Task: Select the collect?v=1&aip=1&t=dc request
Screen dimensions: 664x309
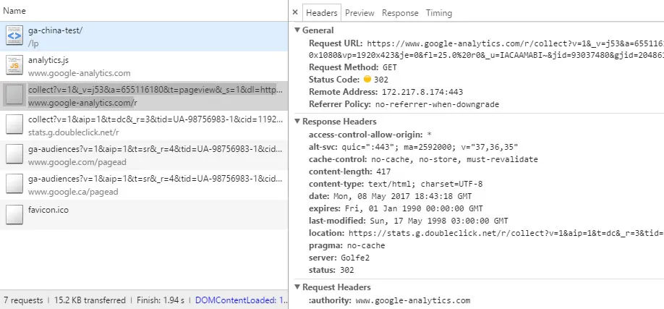Action: click(144, 125)
